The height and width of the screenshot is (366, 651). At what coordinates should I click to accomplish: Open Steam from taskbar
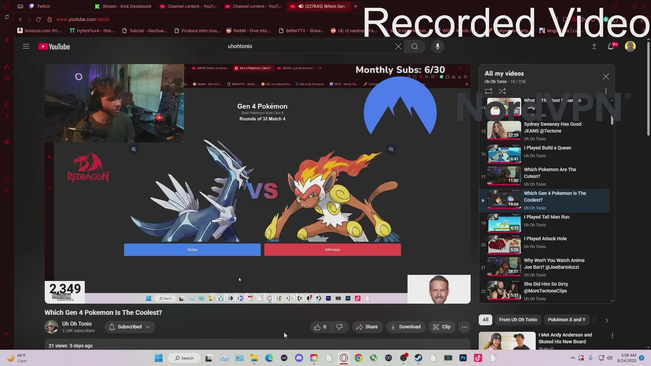419,358
